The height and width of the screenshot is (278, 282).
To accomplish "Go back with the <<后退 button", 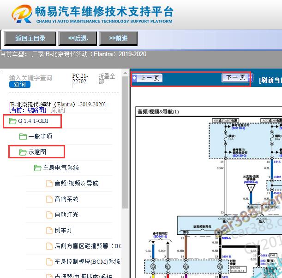I will point(78,38).
